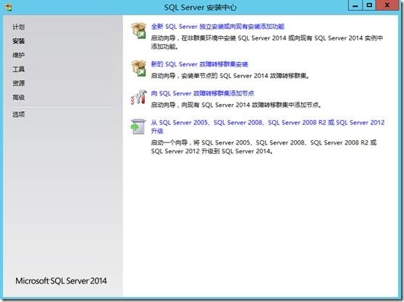
Task: Start 全新 SQL Server 独立安装 link
Action: coord(218,27)
